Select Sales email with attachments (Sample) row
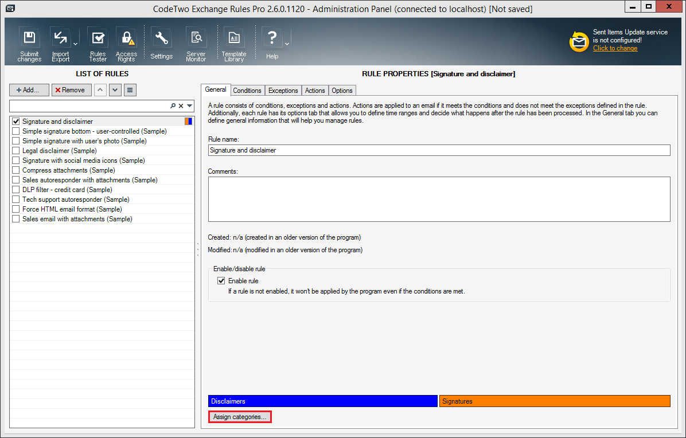 tap(102, 218)
